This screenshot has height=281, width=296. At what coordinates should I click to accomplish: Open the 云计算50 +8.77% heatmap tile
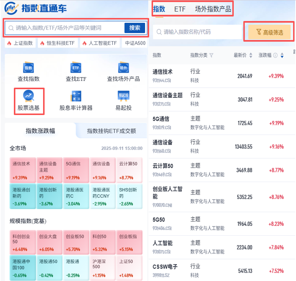point(129,170)
